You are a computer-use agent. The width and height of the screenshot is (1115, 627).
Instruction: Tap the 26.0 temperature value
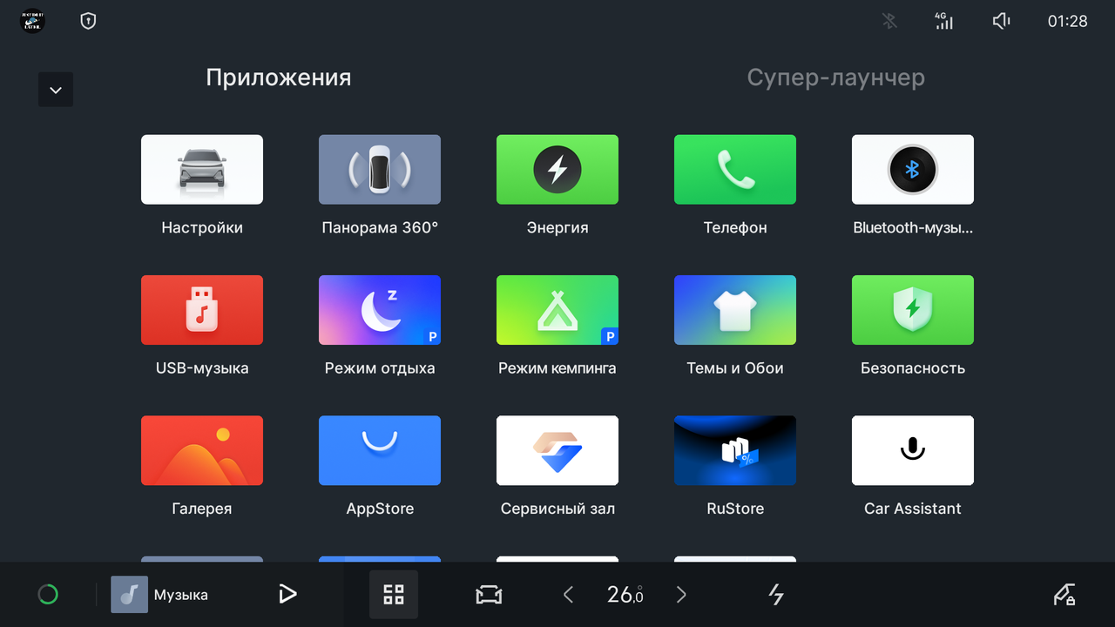[625, 595]
